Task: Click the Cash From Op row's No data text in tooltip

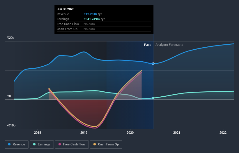Action: pos(89,29)
